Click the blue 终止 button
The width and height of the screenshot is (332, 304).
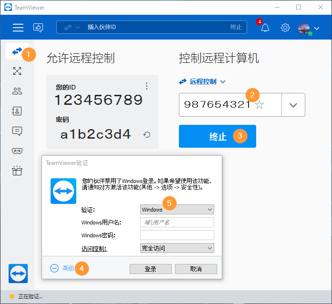tap(218, 136)
